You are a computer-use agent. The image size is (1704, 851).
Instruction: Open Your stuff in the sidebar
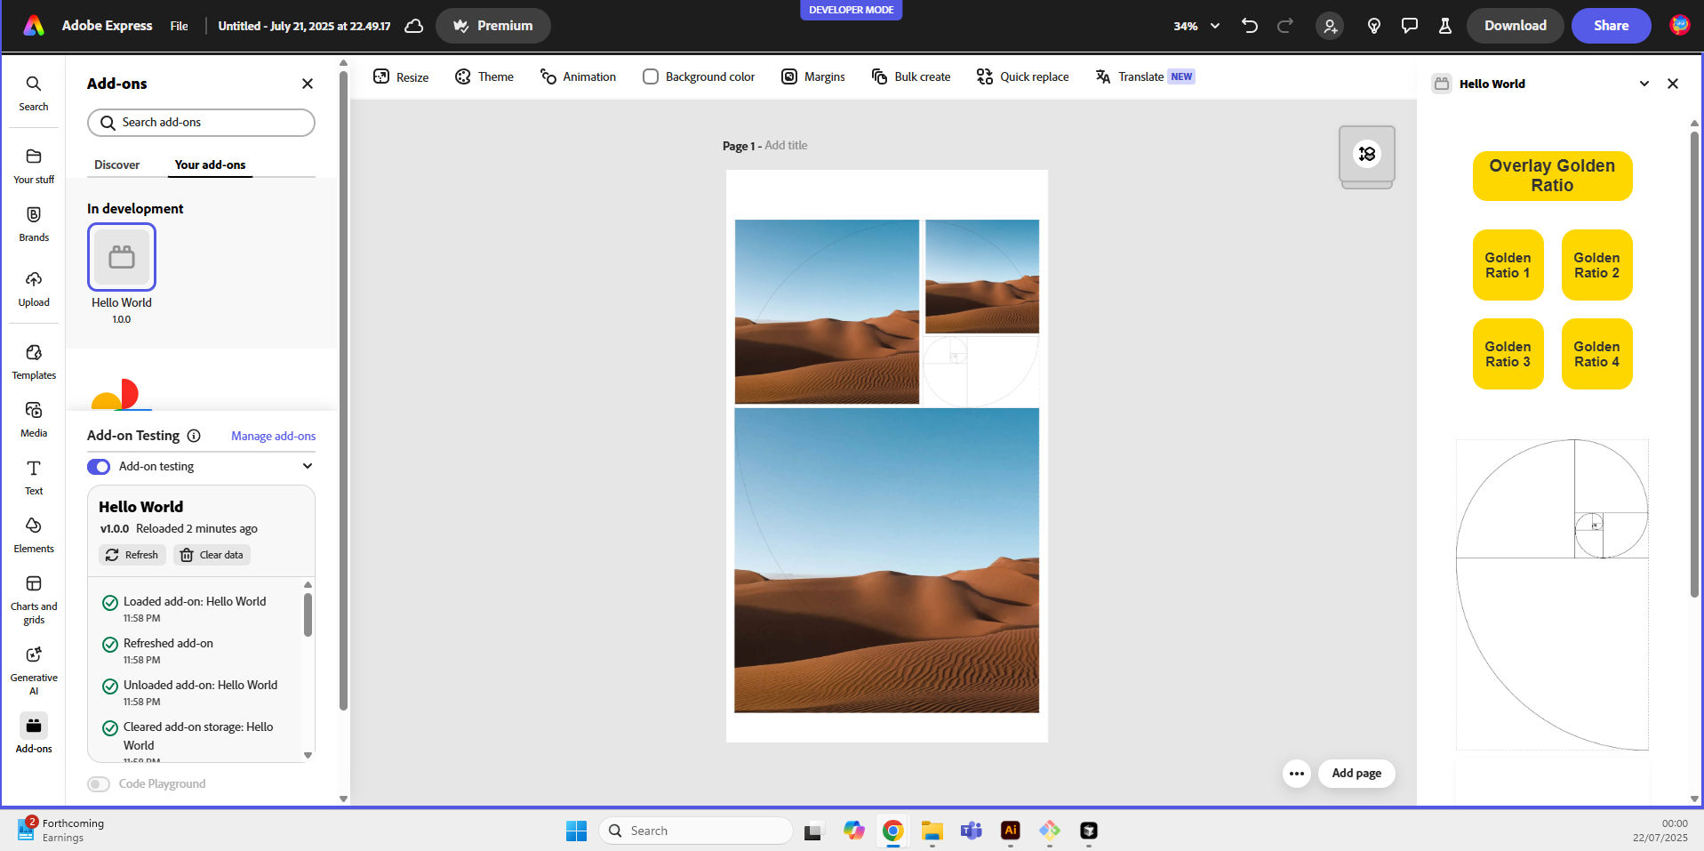34,166
